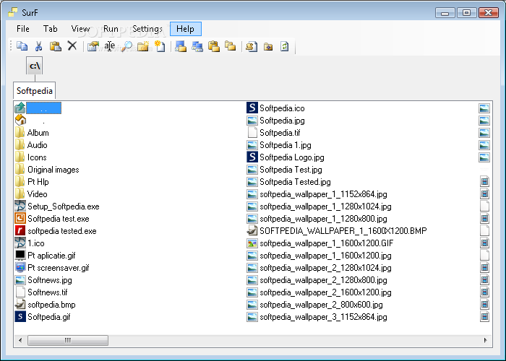Select the Original images folder
The height and width of the screenshot is (361, 506).
pyautogui.click(x=53, y=170)
